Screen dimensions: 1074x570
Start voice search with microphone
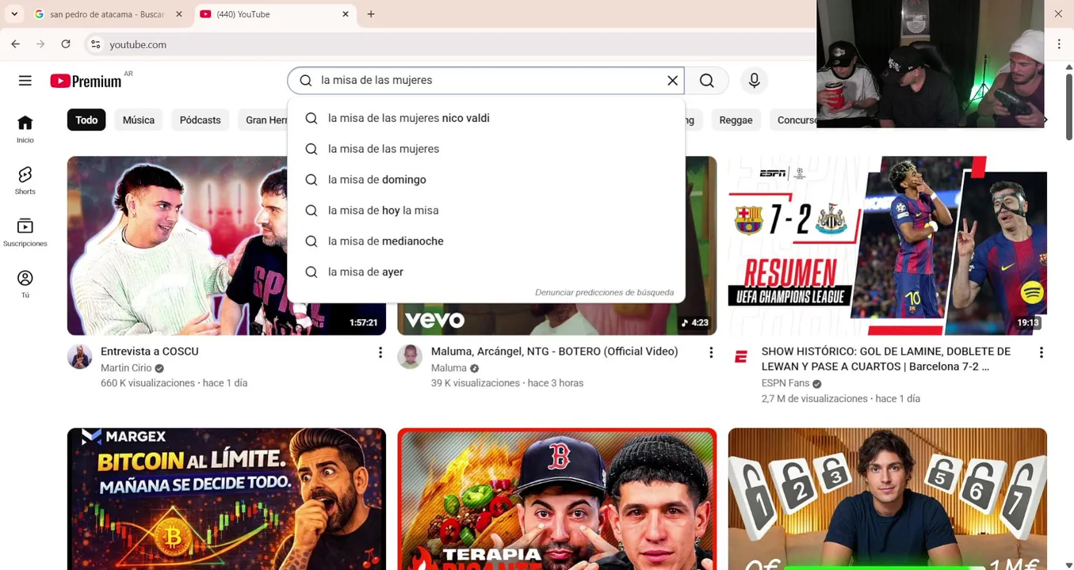pyautogui.click(x=754, y=81)
